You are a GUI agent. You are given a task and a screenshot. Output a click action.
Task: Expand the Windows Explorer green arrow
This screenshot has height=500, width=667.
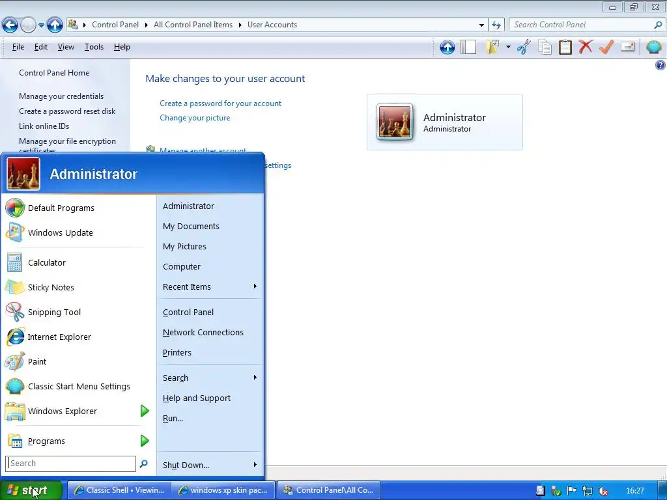[x=145, y=411]
